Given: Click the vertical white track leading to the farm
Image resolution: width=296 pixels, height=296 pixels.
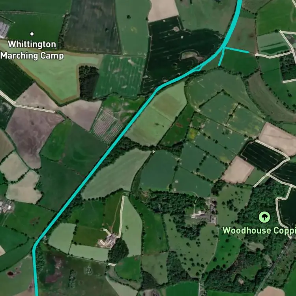Looking at the screenshot, I should tap(121, 216).
